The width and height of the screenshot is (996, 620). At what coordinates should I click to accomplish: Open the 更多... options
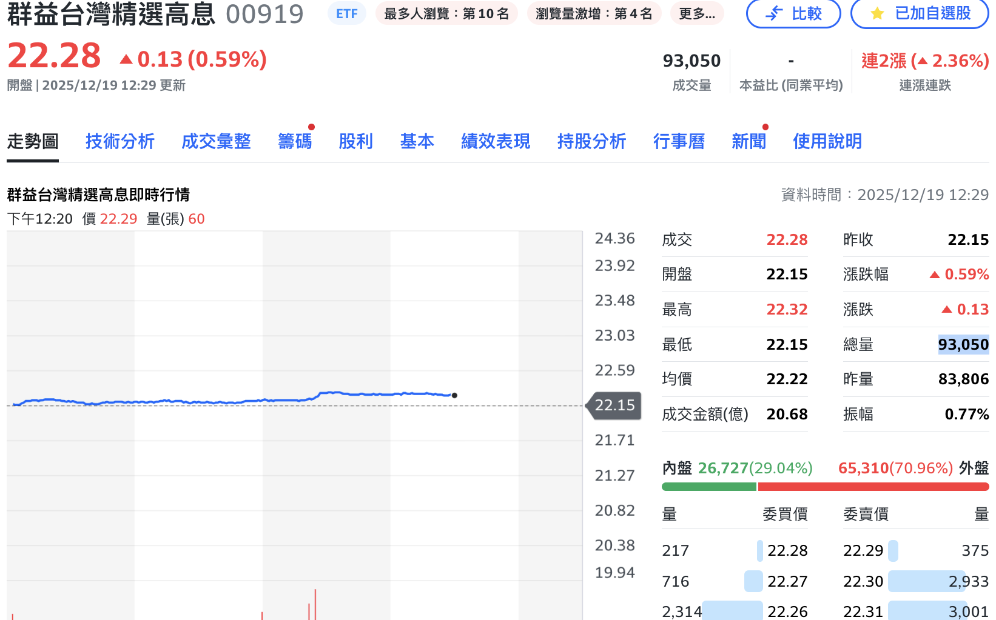coord(697,13)
